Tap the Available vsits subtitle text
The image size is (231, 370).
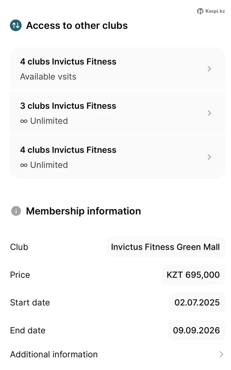point(48,76)
